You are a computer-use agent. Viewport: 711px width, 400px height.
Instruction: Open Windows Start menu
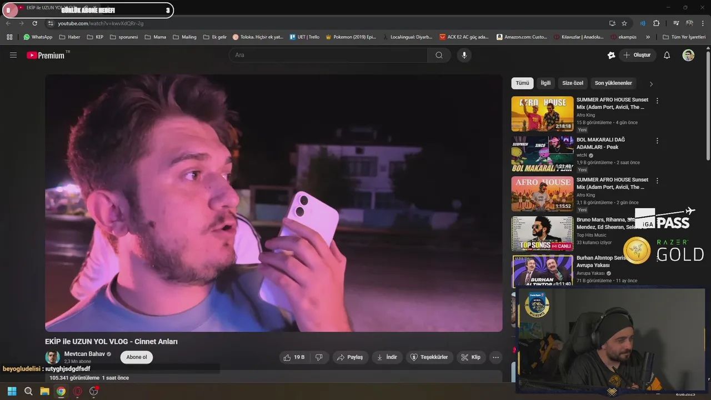click(x=12, y=391)
